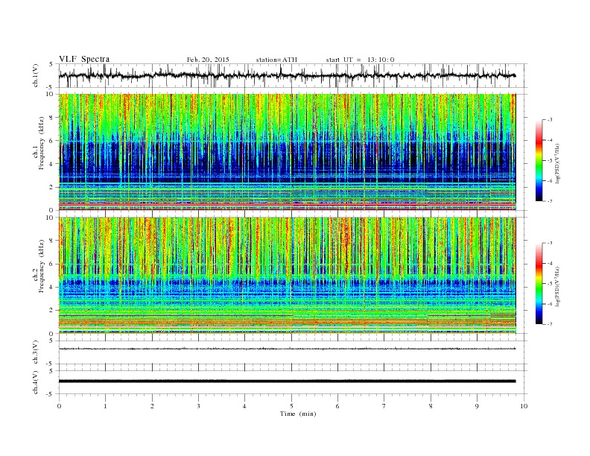Image resolution: width=590 pixels, height=456 pixels.
Task: Click time axis tick label "0"
Action: 59,406
